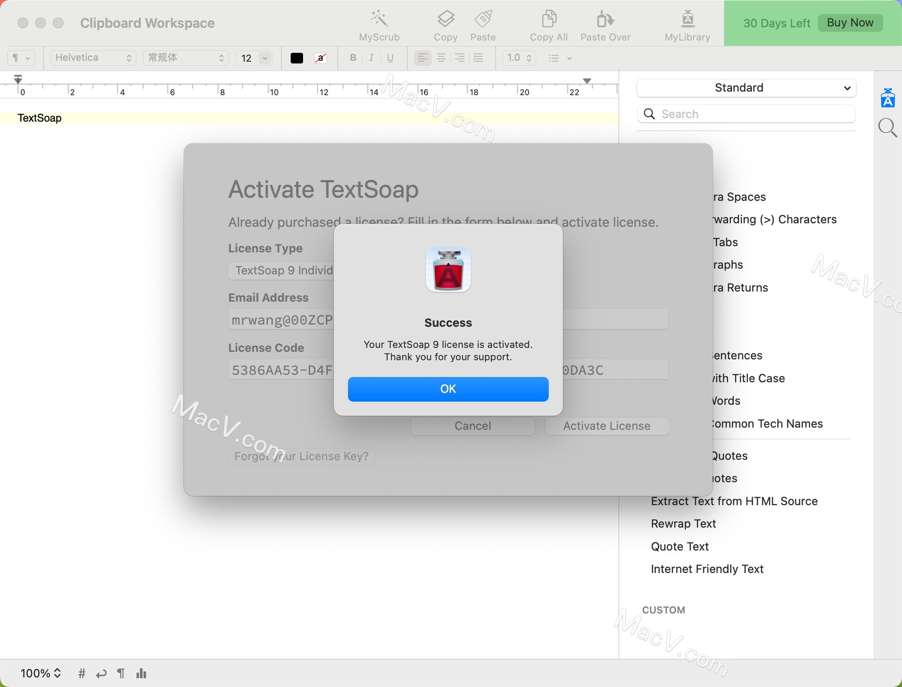The image size is (902, 687).
Task: Select Extract Text from HTML Source cleaner
Action: point(734,501)
